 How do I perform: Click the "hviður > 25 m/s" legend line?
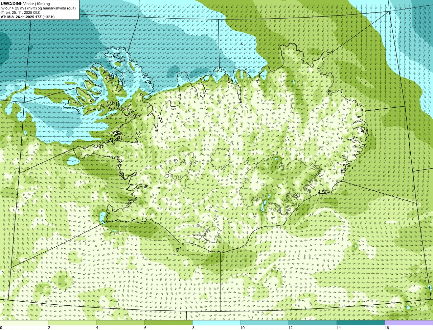pyautogui.click(x=38, y=8)
